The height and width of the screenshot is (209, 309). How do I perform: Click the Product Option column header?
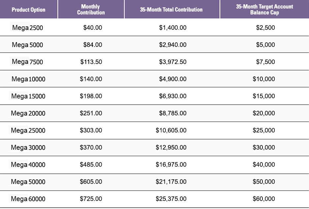29,10
